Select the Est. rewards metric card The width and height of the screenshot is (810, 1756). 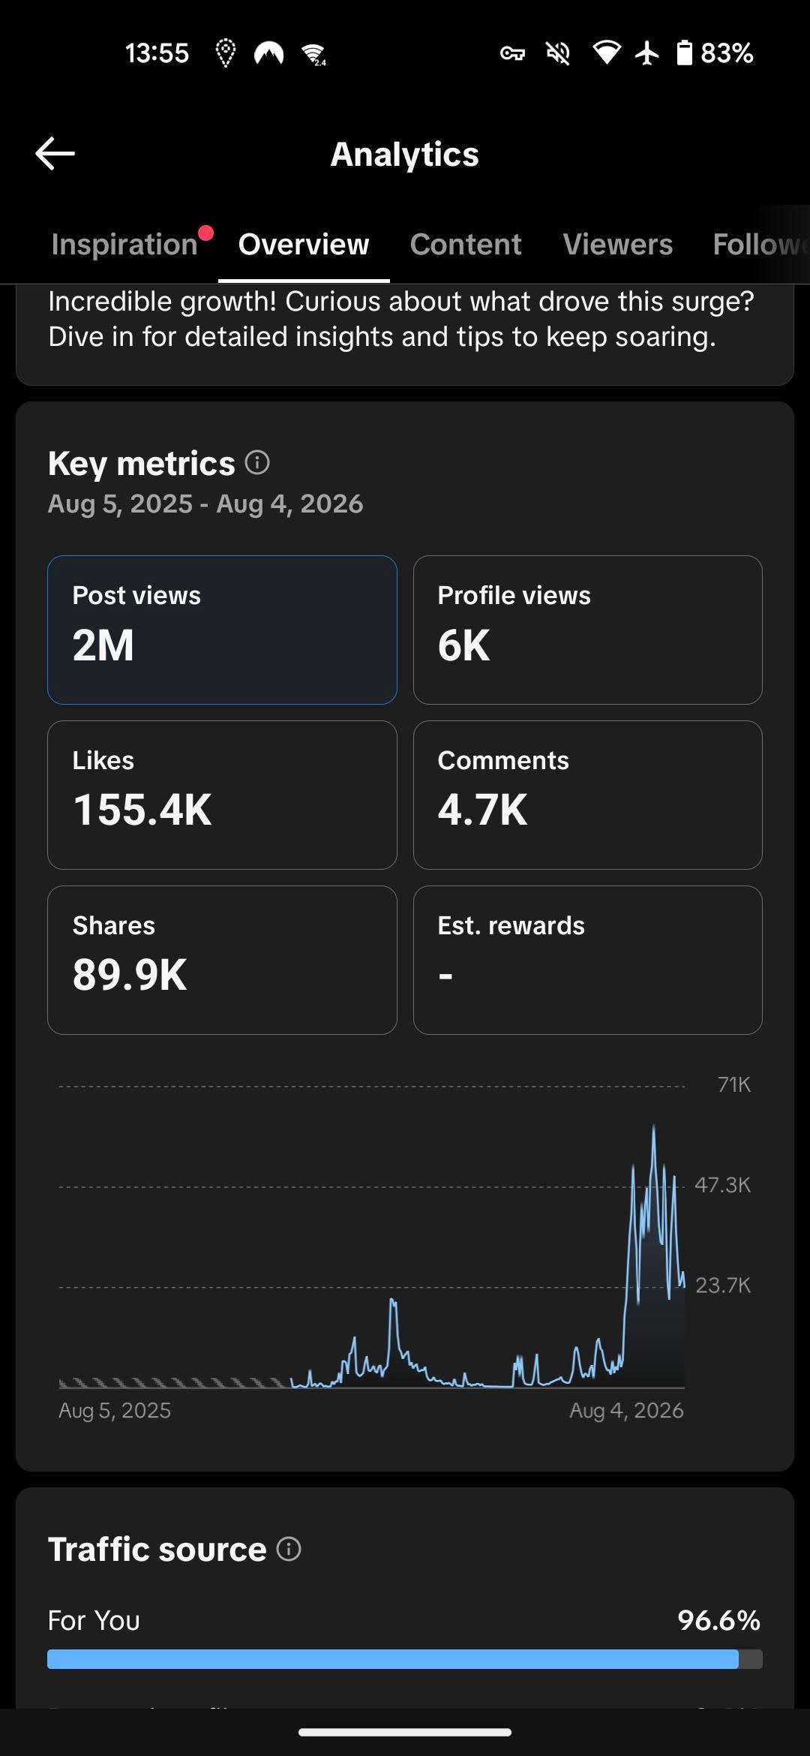tap(588, 960)
